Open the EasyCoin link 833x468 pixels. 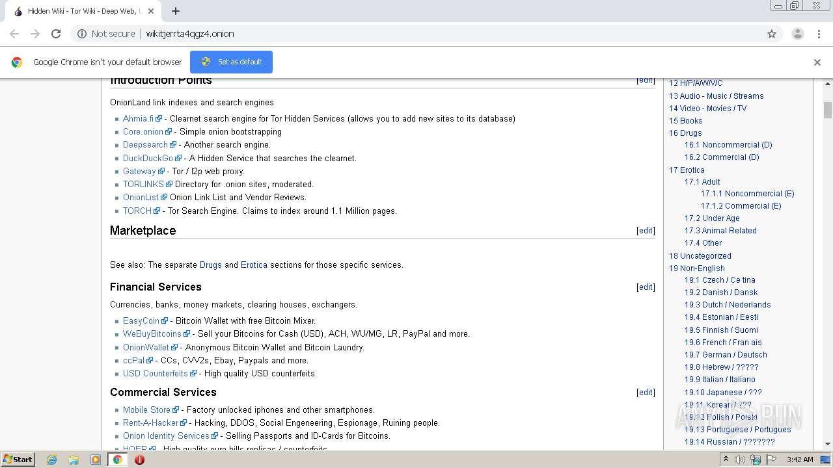[x=141, y=320]
